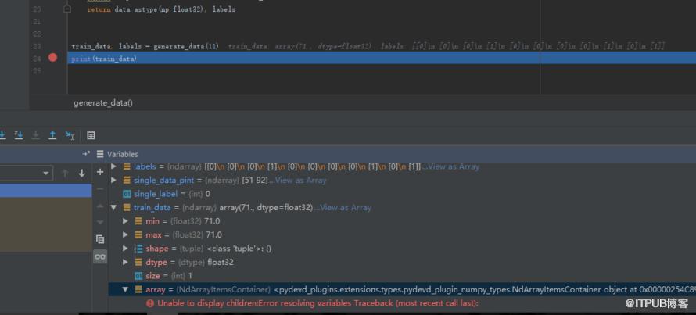
Task: Click Step Into My Code debugger icon
Action: click(19, 135)
